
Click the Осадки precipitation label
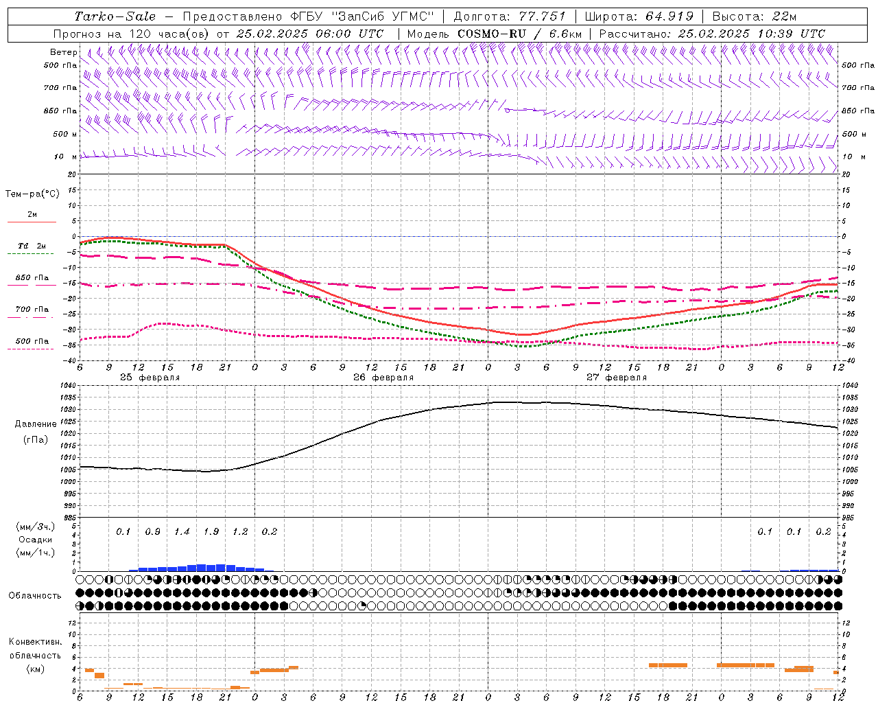36,540
